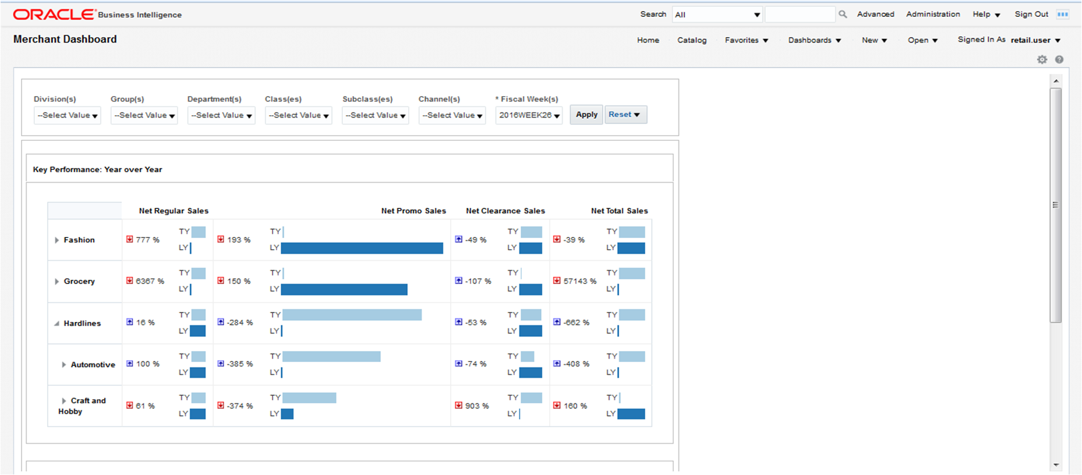Viewport: 1082px width, 475px height.
Task: Click Craft and Hobby 160 % indicator icon
Action: (557, 405)
